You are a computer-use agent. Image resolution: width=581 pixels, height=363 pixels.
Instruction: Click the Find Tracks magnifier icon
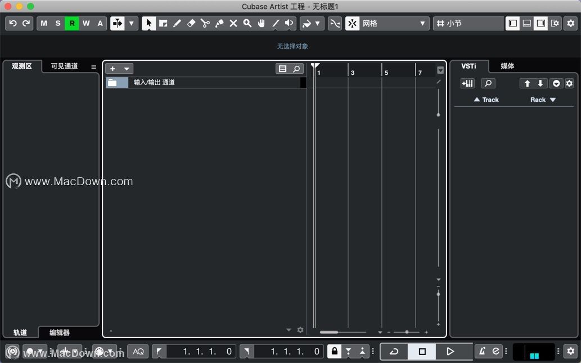coord(297,69)
